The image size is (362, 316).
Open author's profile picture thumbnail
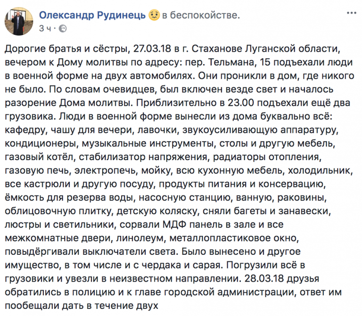tap(19, 21)
